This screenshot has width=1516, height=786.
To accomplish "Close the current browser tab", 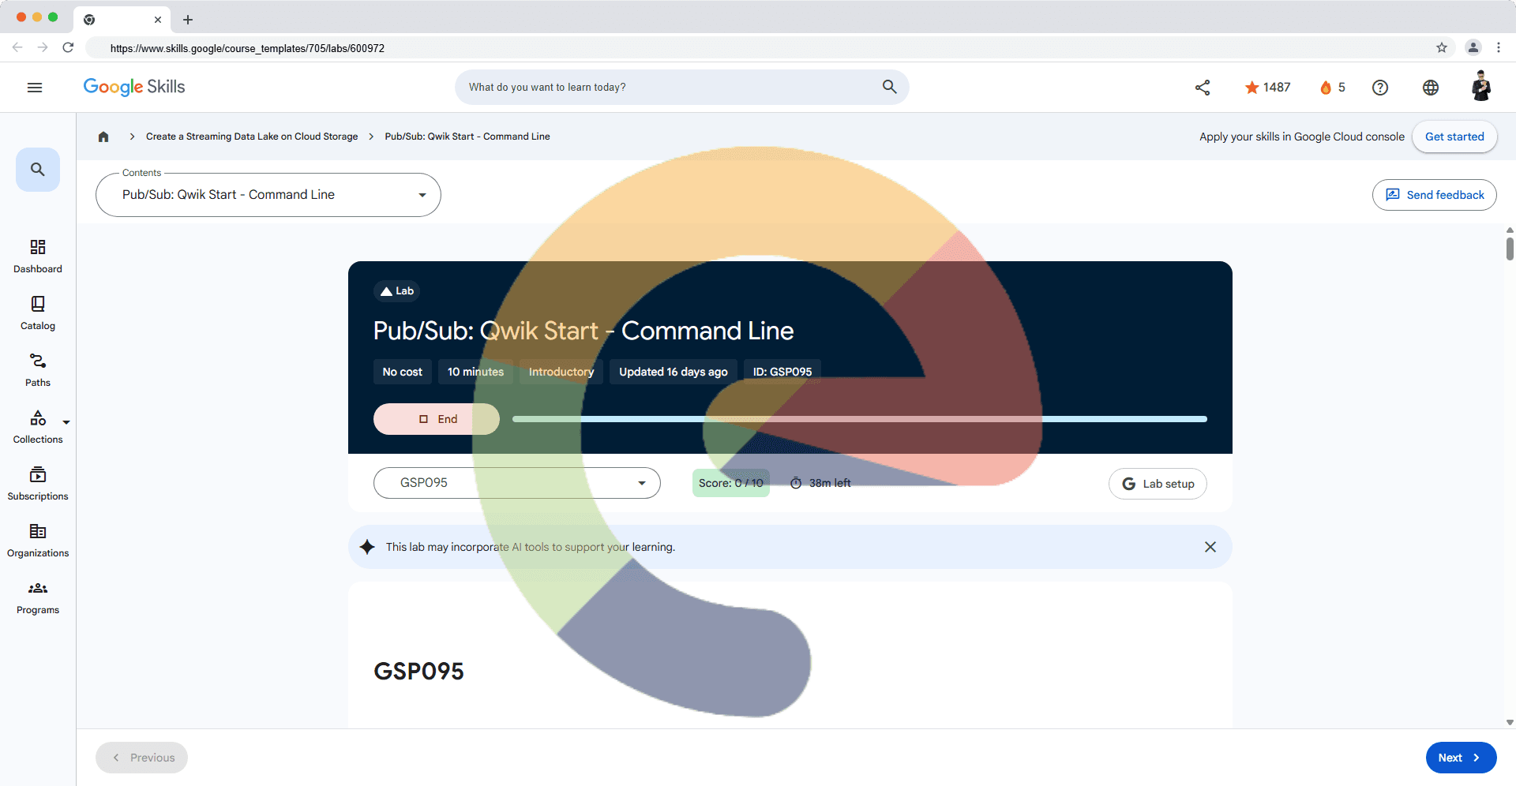I will click(158, 20).
